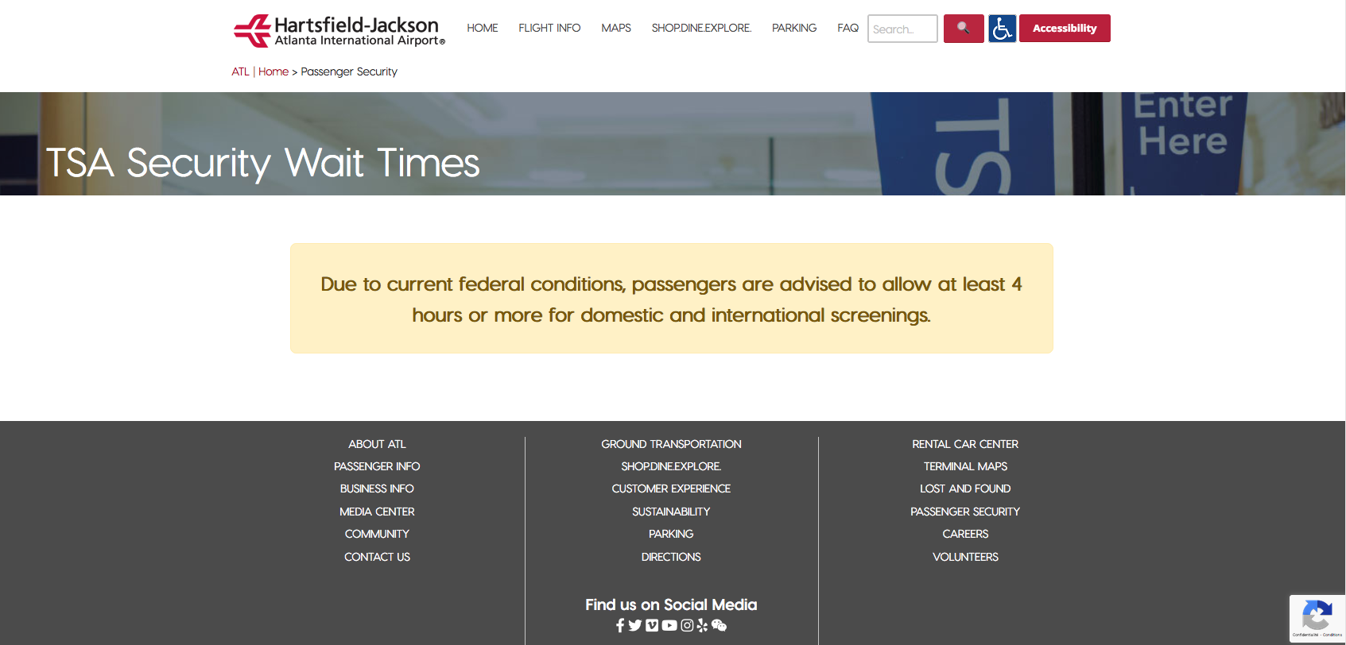Click the reCAPTCHA badge

[1317, 618]
